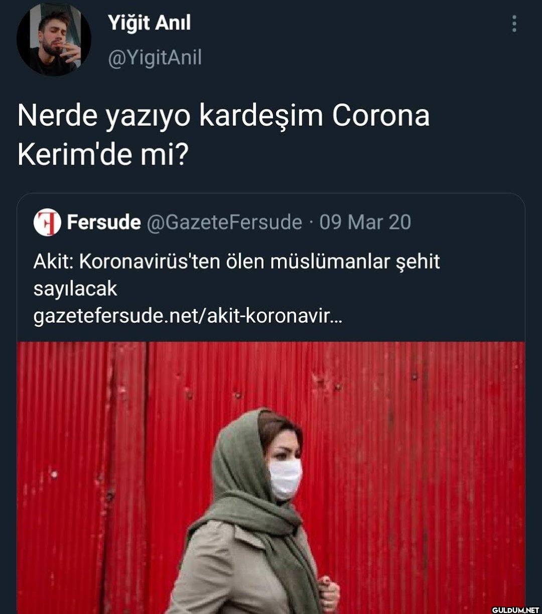The image size is (542, 614).
Task: Open the three-dot more options menu
Action: point(514,24)
